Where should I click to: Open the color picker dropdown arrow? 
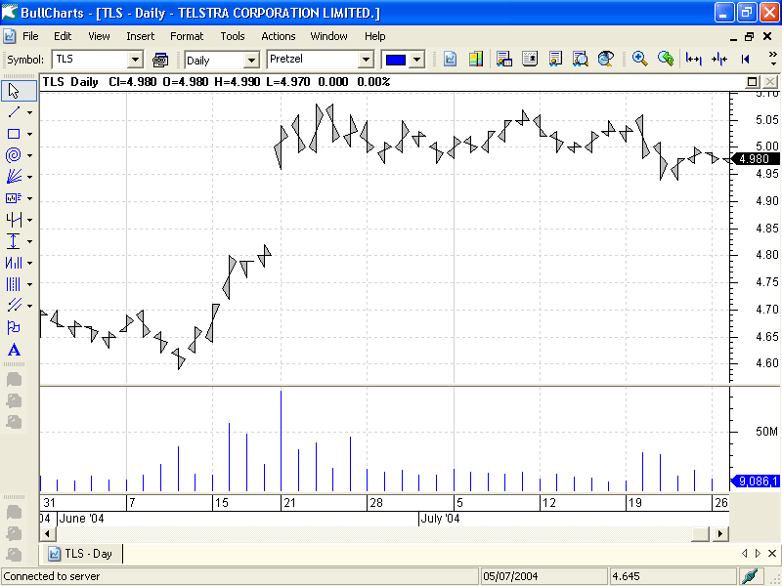pyautogui.click(x=417, y=60)
